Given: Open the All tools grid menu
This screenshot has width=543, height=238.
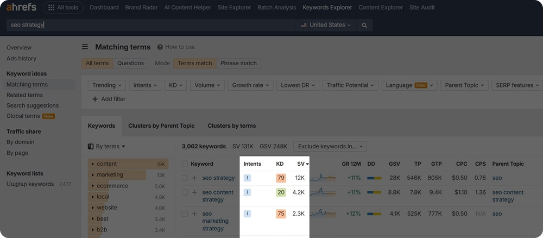Looking at the screenshot, I should [63, 7].
